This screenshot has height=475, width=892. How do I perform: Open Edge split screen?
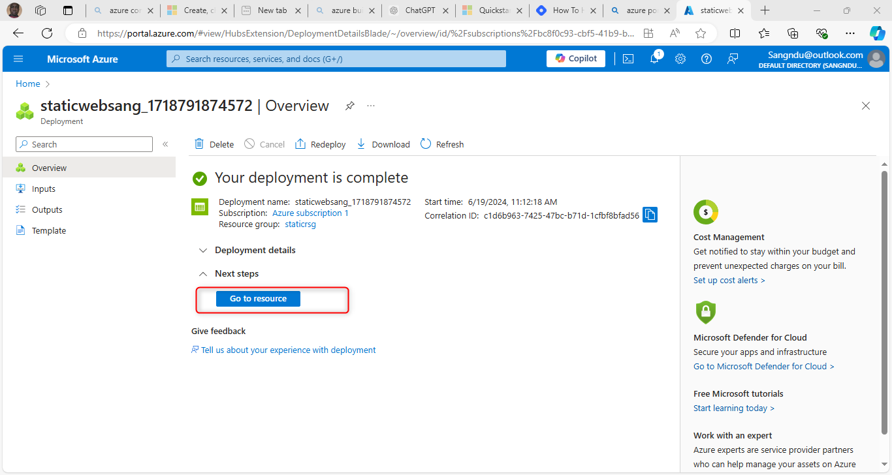pyautogui.click(x=735, y=33)
